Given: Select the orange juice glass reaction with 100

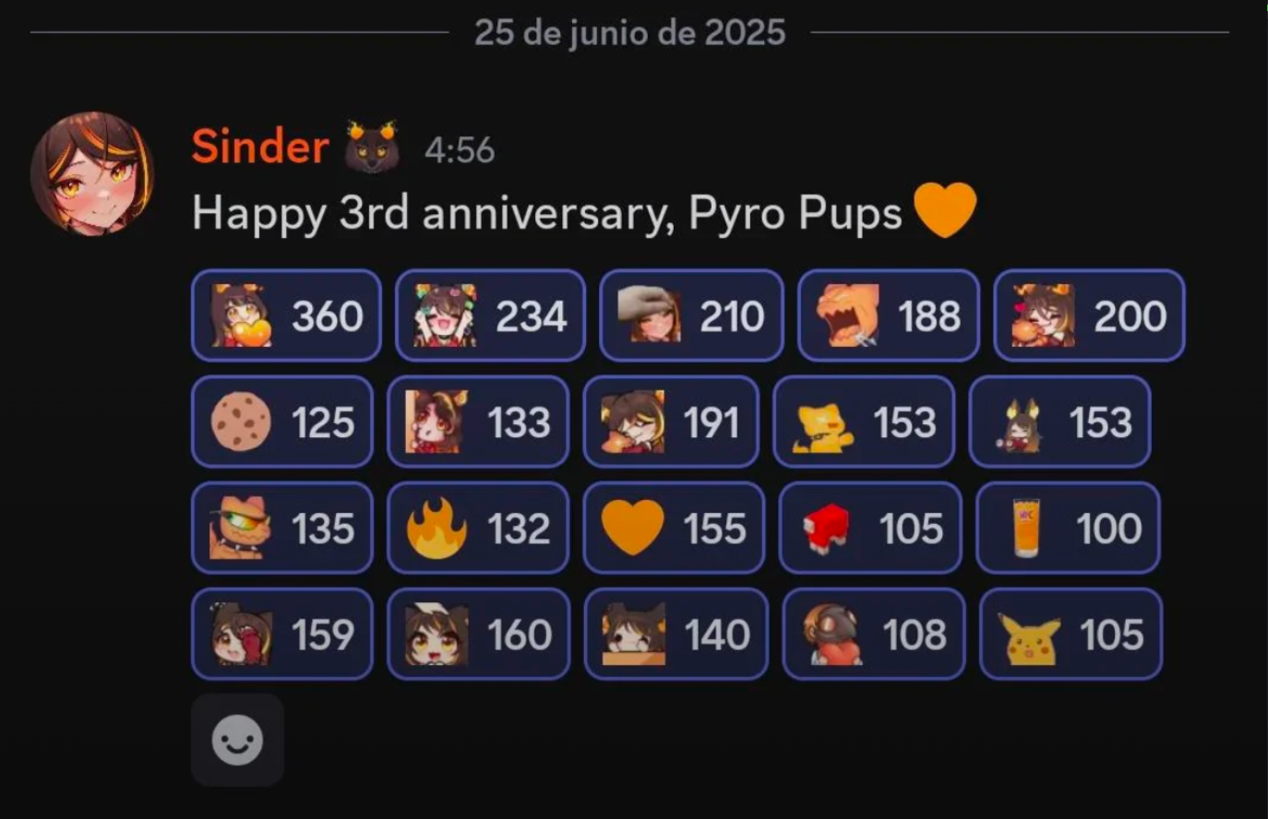Looking at the screenshot, I should pos(1068,528).
